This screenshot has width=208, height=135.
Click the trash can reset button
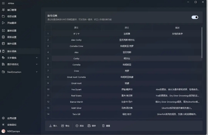[106, 126]
